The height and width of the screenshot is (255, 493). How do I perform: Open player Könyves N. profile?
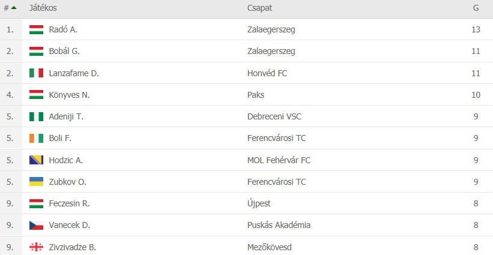(69, 95)
